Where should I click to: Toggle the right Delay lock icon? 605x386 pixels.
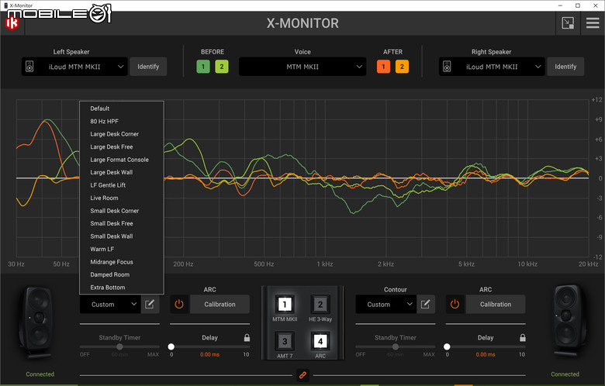[x=523, y=338]
